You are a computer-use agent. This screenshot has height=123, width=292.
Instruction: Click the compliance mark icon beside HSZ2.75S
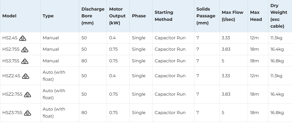tap(28, 94)
